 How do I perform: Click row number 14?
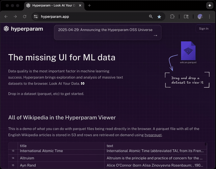point(13,158)
